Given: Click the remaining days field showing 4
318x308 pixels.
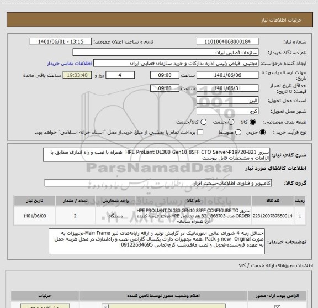Looking at the screenshot, I should click(x=120, y=75).
